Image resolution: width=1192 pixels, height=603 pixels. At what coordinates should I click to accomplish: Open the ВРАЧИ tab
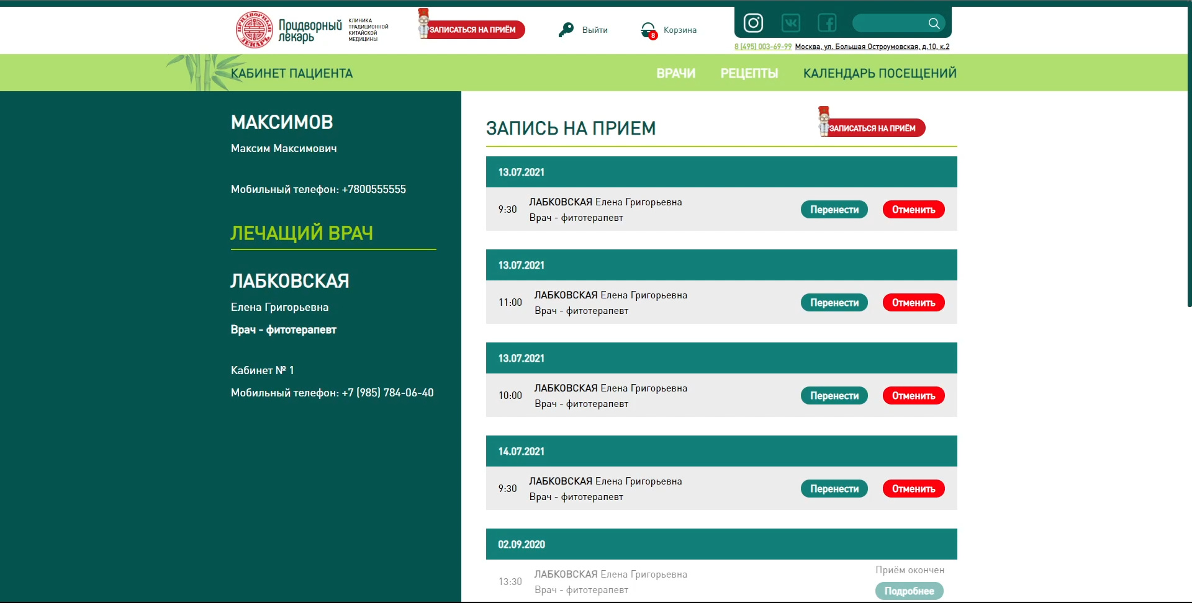(x=675, y=73)
